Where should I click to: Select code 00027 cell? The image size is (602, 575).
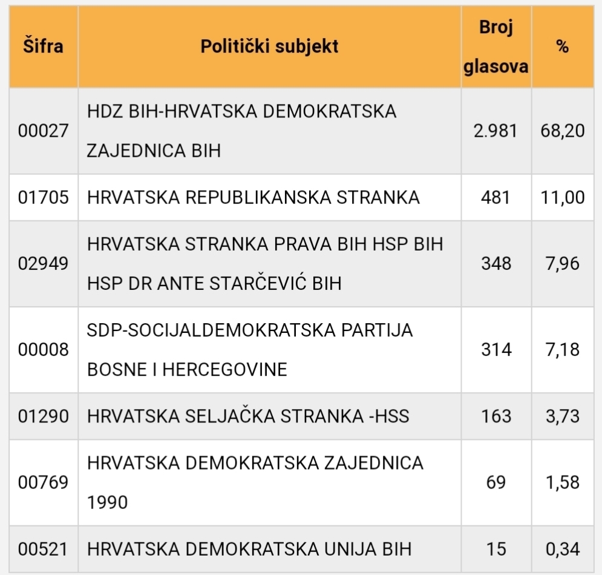(x=44, y=131)
